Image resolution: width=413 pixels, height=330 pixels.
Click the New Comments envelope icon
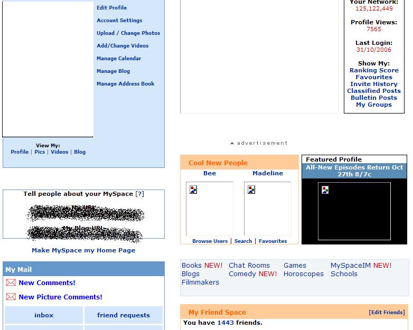[11, 282]
